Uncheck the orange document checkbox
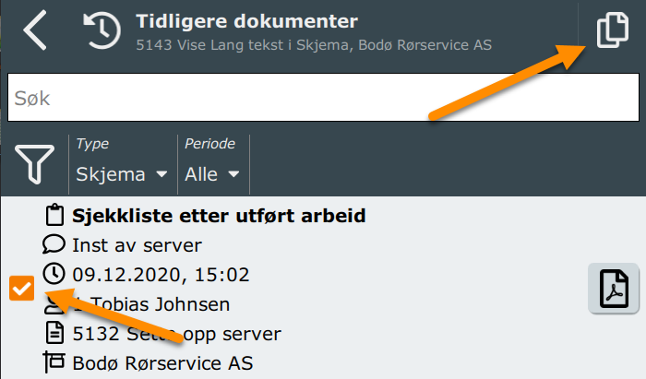The image size is (646, 379). [22, 288]
